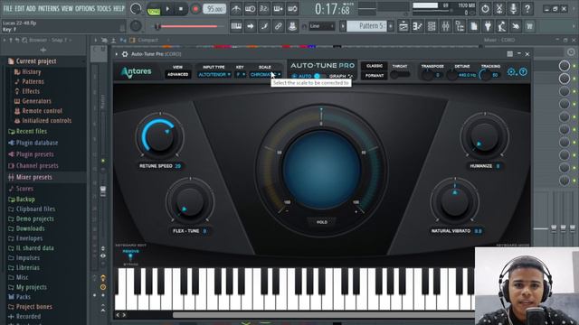
Task: Open the Browser/tree view icon
Action: 460,26
